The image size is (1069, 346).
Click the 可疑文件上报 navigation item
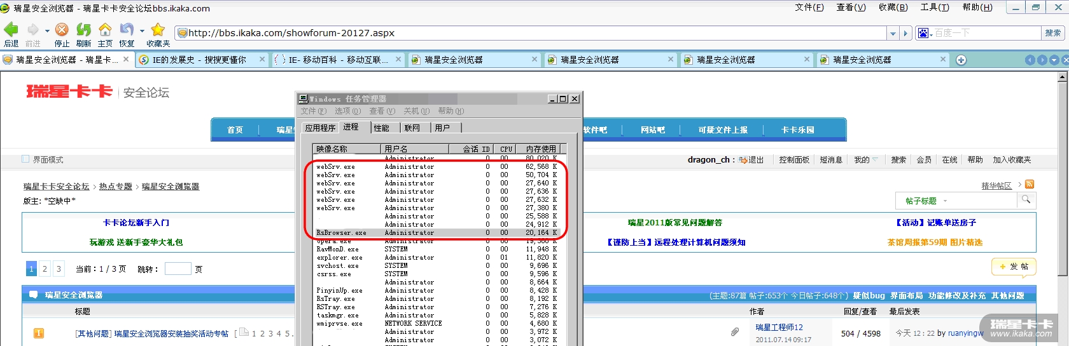723,130
